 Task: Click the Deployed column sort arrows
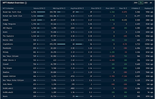click(x=152, y=9)
